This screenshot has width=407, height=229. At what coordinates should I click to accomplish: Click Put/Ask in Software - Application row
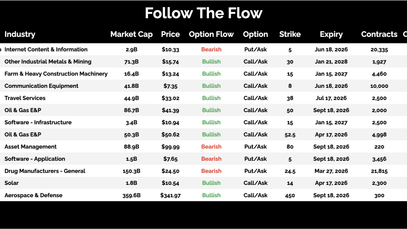click(x=255, y=159)
